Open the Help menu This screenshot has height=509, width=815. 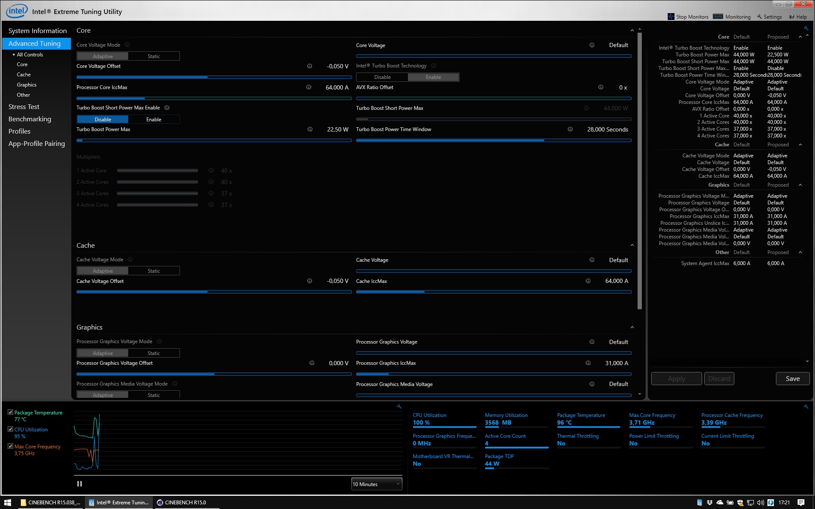click(x=798, y=17)
